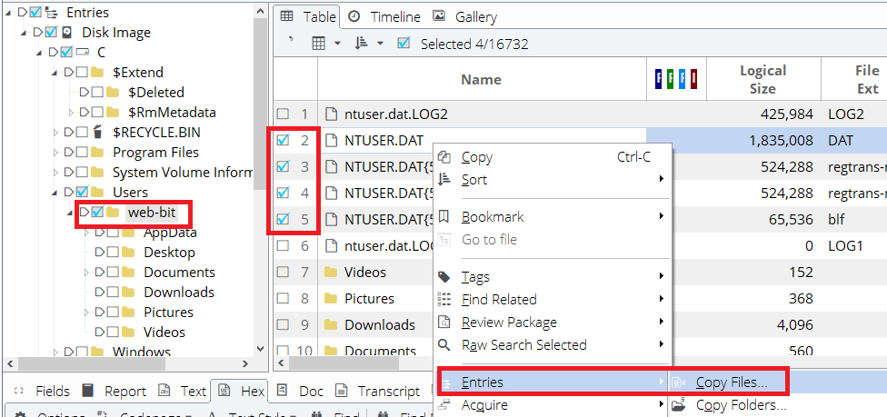Click the Raw Search Selected magnifier icon
The height and width of the screenshot is (417, 887).
(x=444, y=345)
